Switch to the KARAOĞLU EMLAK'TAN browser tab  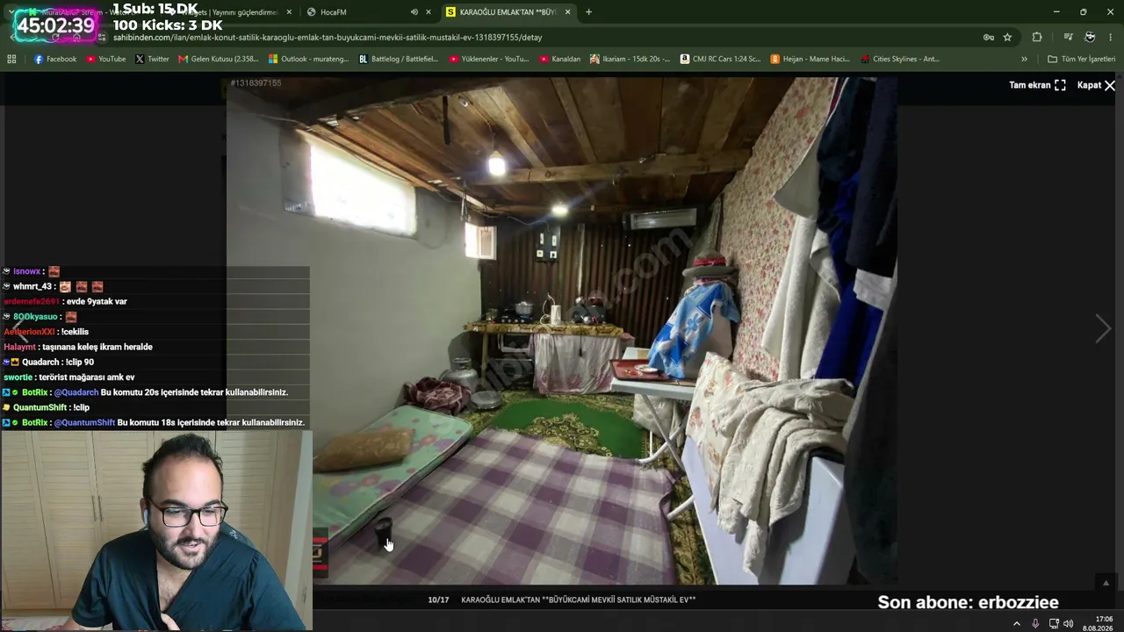coord(508,12)
